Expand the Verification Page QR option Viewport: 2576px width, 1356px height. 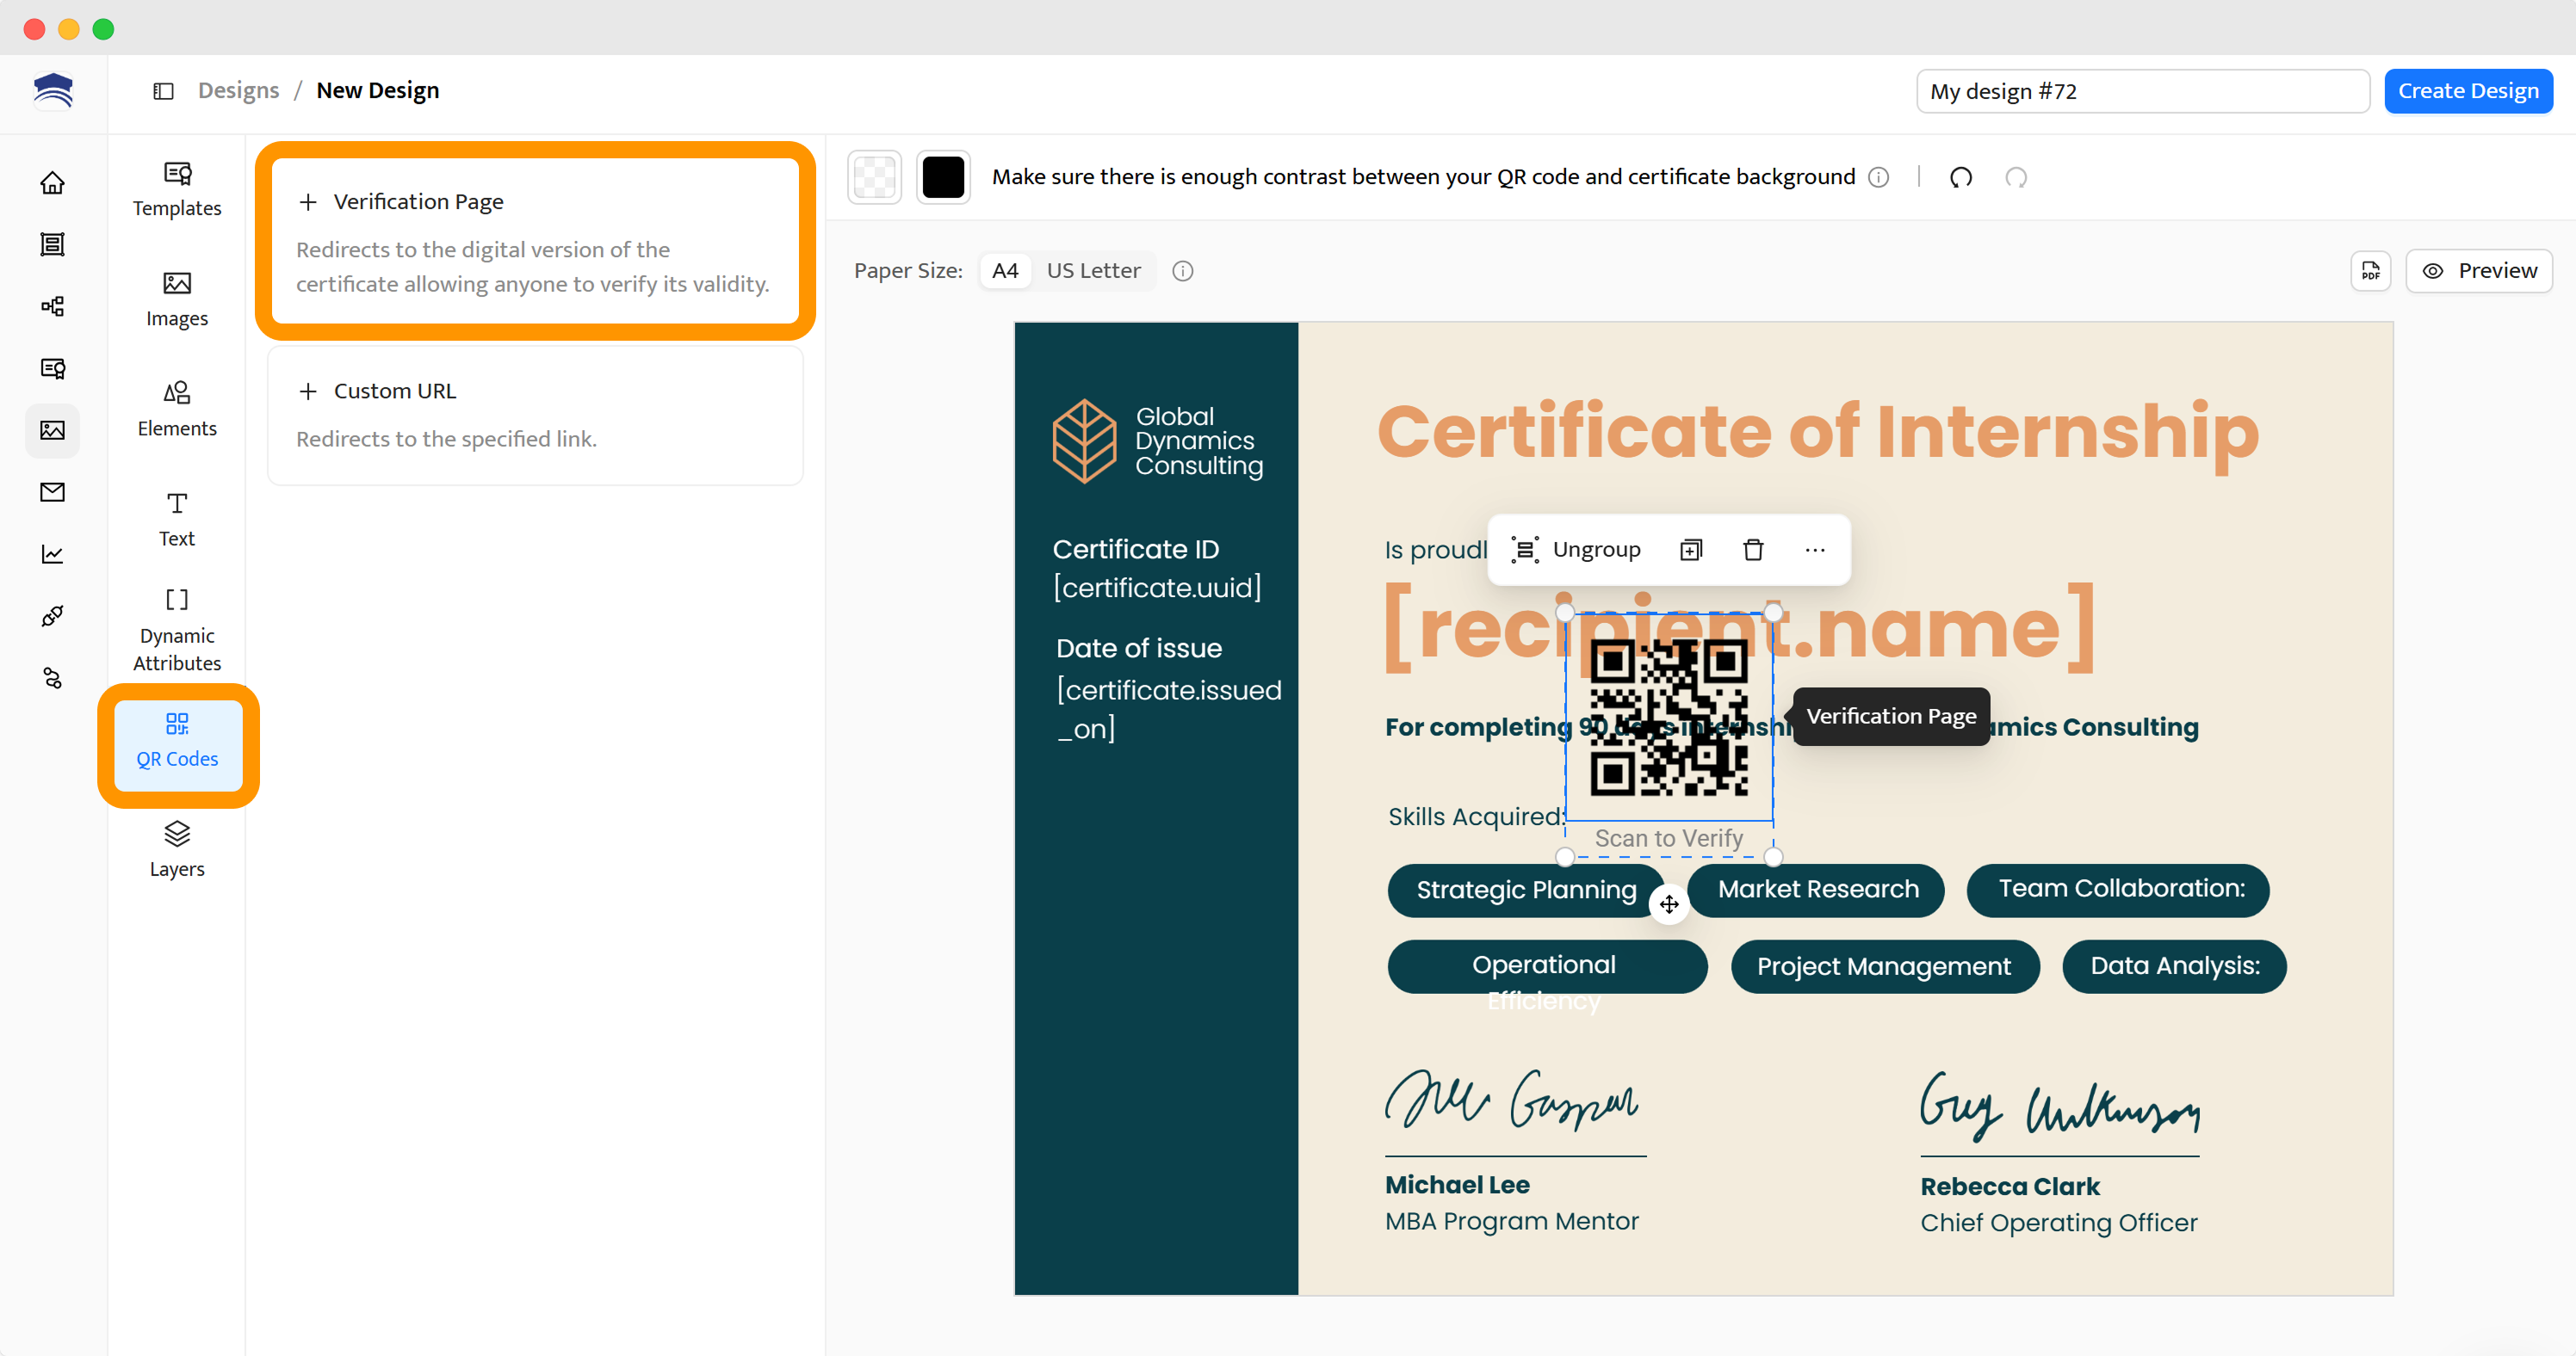pos(418,200)
